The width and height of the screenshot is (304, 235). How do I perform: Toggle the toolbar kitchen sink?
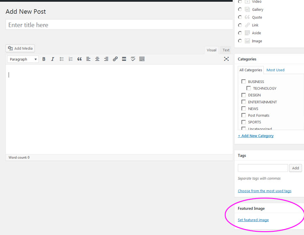coord(142,59)
